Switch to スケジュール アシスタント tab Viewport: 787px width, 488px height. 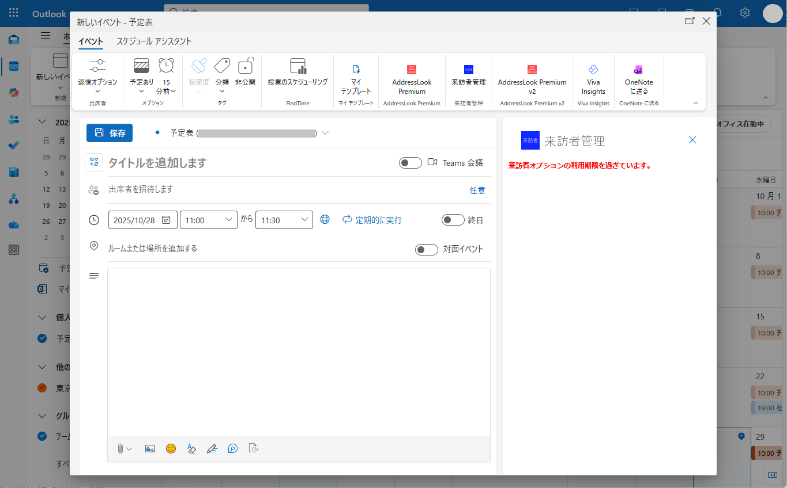[x=154, y=41]
